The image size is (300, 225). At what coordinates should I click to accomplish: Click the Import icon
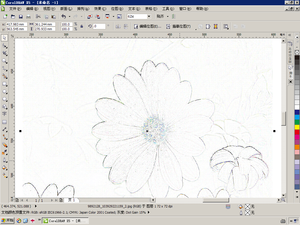[x=90, y=16]
